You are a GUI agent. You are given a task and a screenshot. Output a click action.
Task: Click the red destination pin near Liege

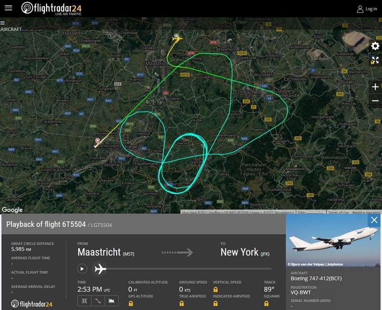98,141
